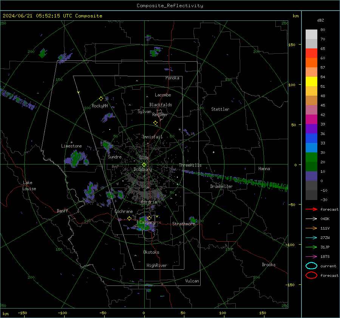Click the Lake Louise label

(x=29, y=186)
